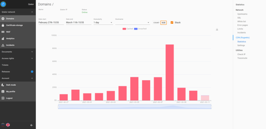
Task: Switch chart to COUNT mode
Action: click(156, 22)
